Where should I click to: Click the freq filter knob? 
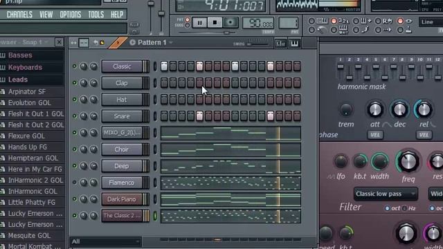tap(408, 162)
